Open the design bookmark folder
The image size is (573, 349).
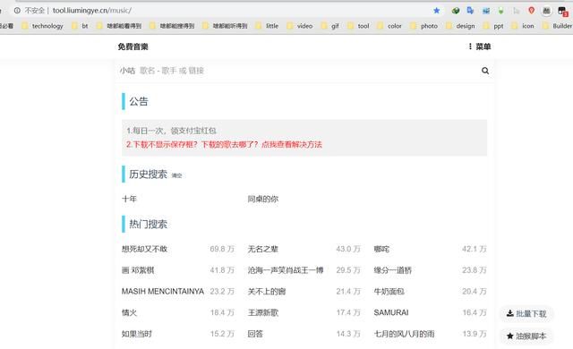tap(461, 26)
